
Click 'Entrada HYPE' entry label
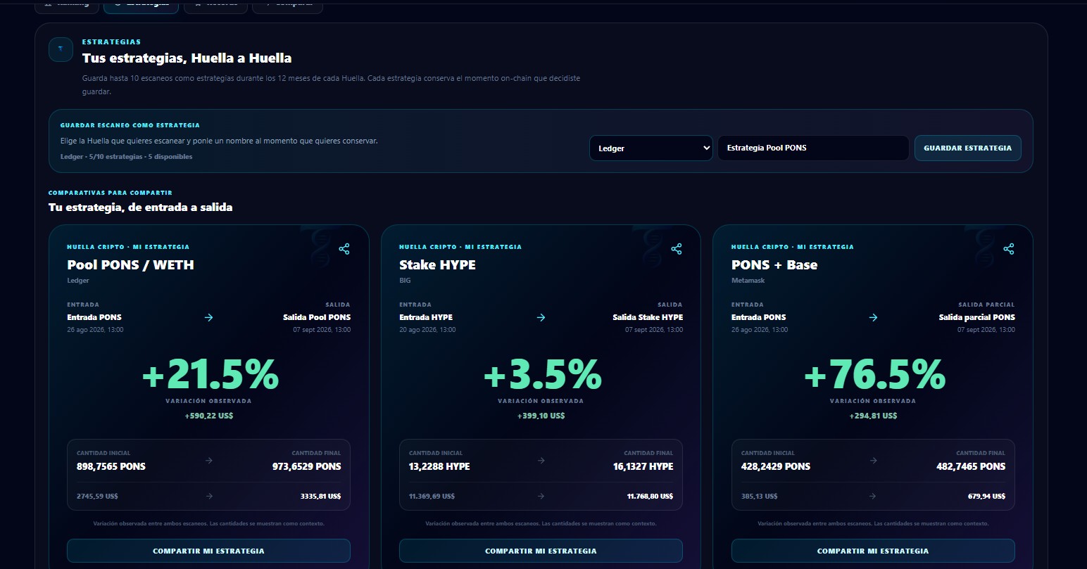pos(426,317)
